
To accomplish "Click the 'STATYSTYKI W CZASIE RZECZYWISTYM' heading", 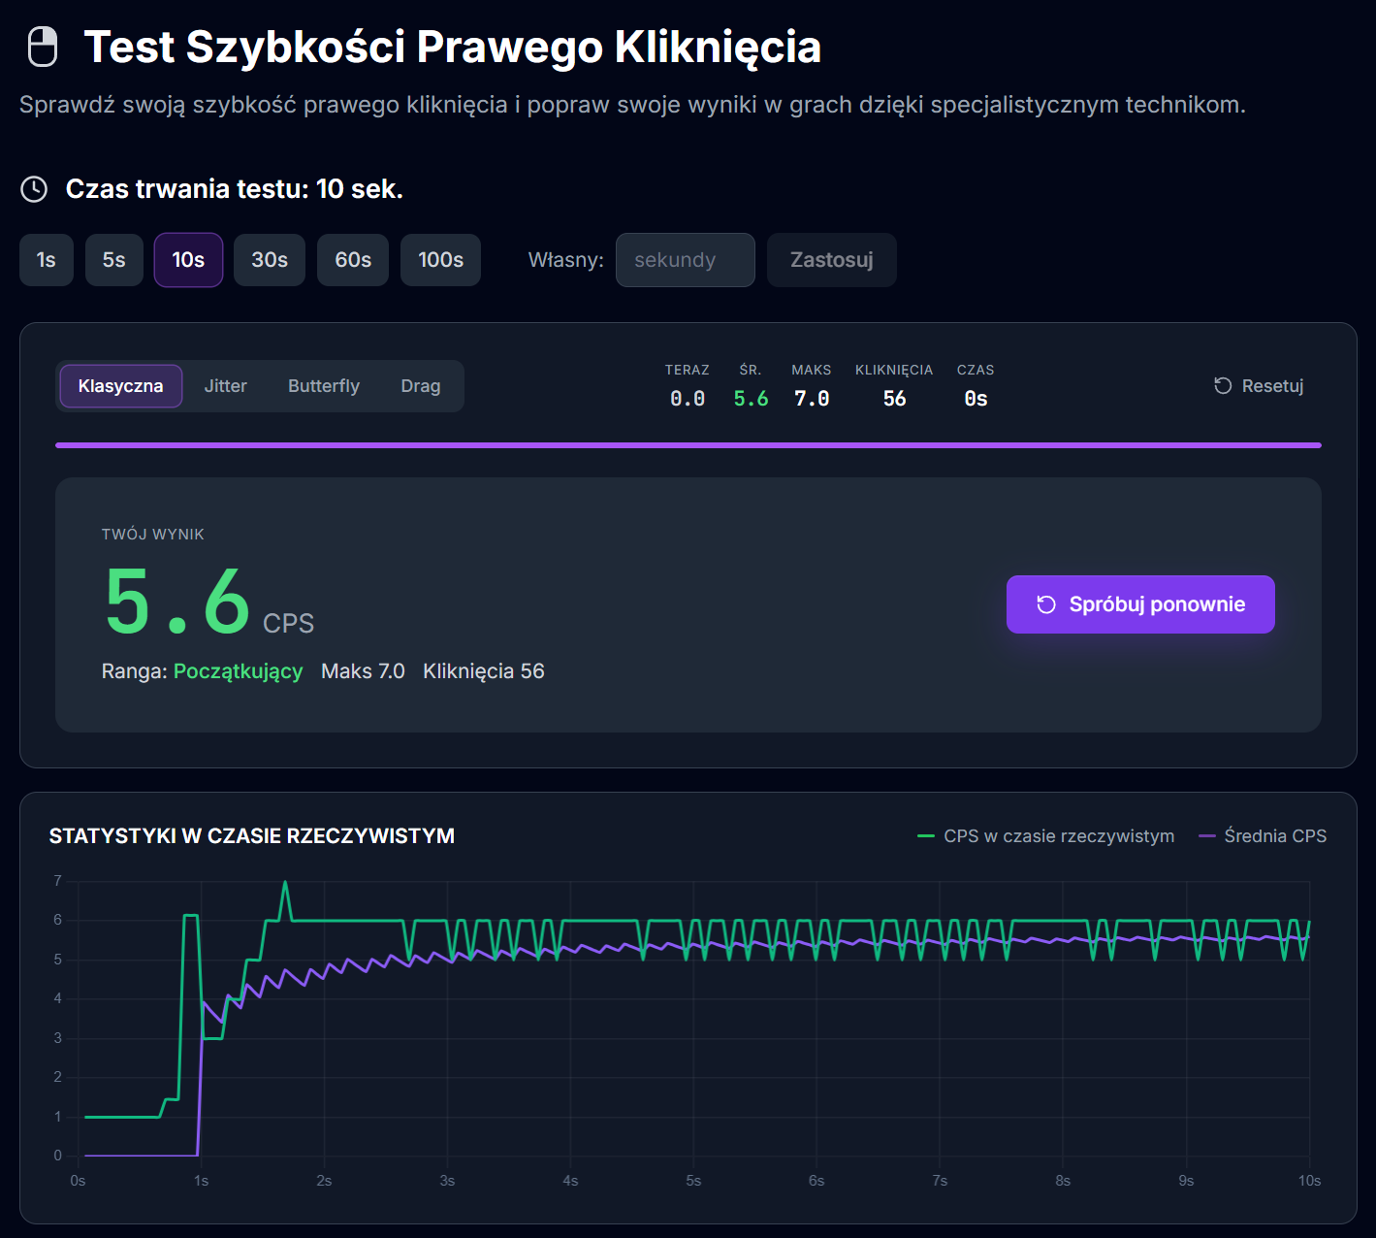I will click(252, 836).
